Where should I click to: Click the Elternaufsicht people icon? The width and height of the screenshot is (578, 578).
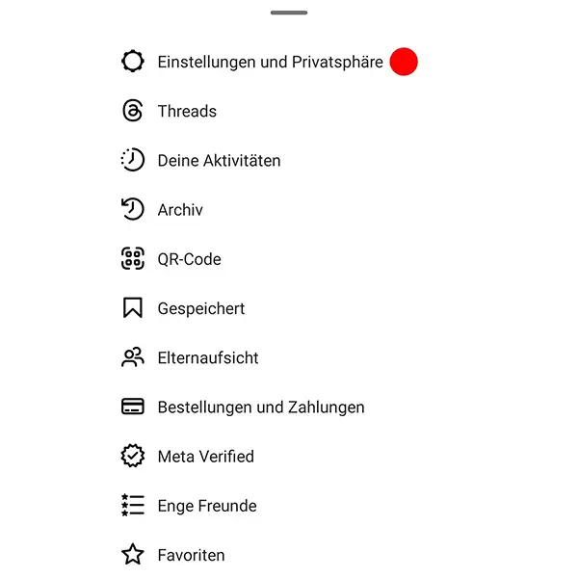133,357
